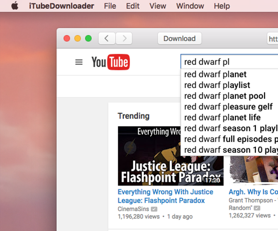Open the Window menu

pyautogui.click(x=190, y=6)
